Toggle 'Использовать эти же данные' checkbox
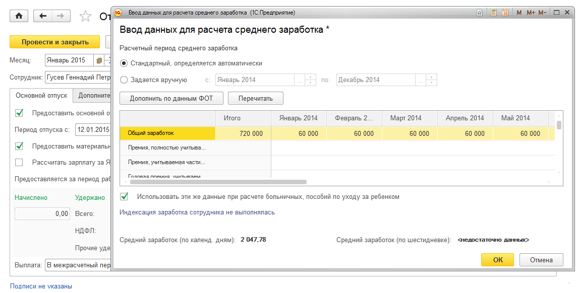The height and width of the screenshot is (293, 578). 125,196
